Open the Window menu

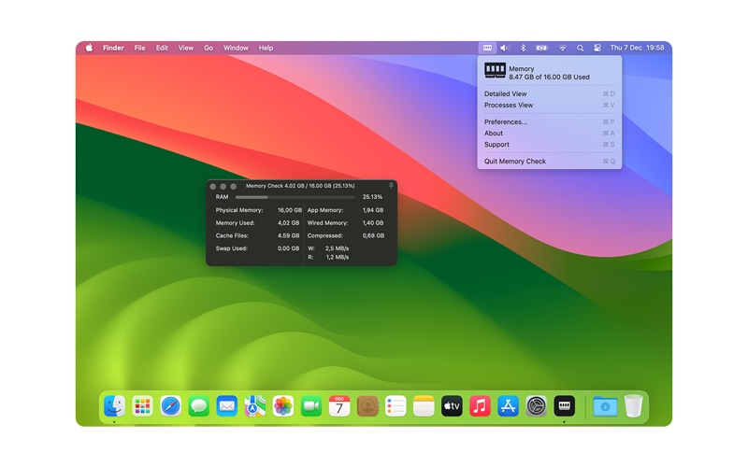click(x=236, y=48)
